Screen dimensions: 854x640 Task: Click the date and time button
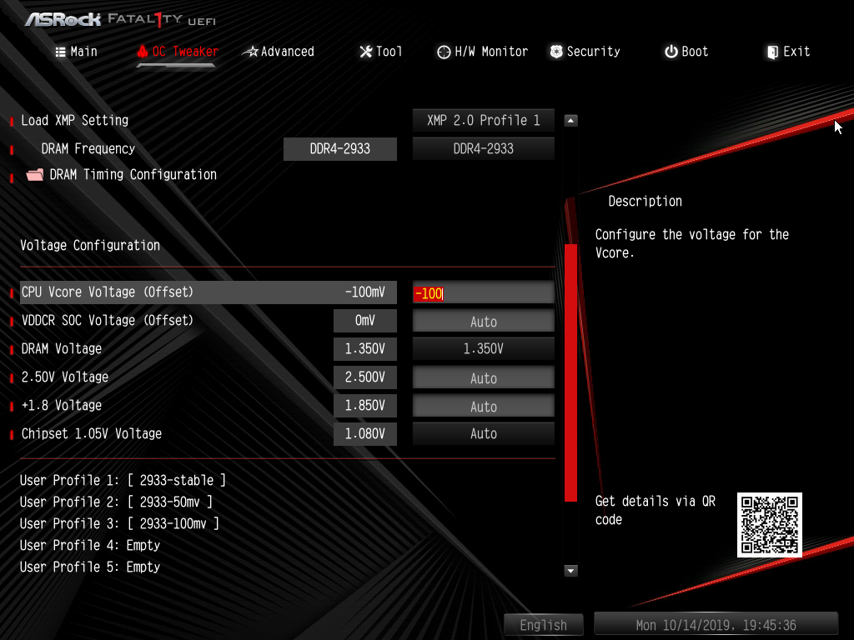click(x=716, y=625)
